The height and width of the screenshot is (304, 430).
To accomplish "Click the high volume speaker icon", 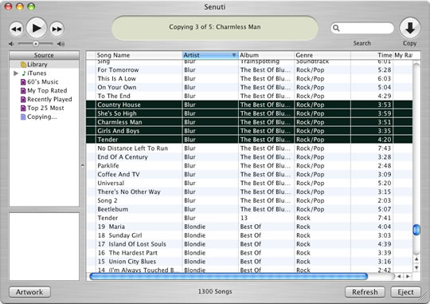I will pos(61,44).
